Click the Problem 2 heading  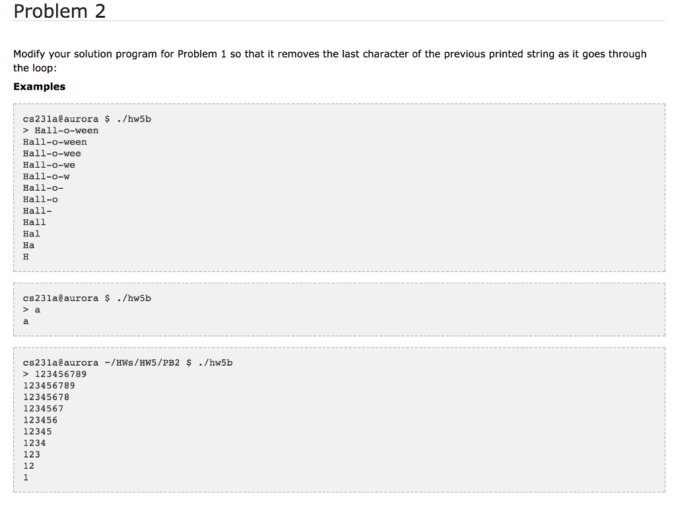pos(59,11)
